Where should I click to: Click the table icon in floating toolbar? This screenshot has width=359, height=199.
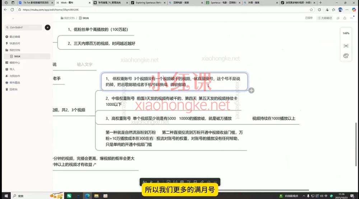click(182, 182)
